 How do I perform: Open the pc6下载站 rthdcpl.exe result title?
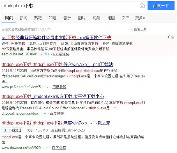57,64
